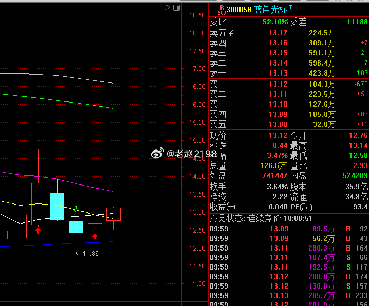Click the green down arrow signal on the chart

pos(76,209)
